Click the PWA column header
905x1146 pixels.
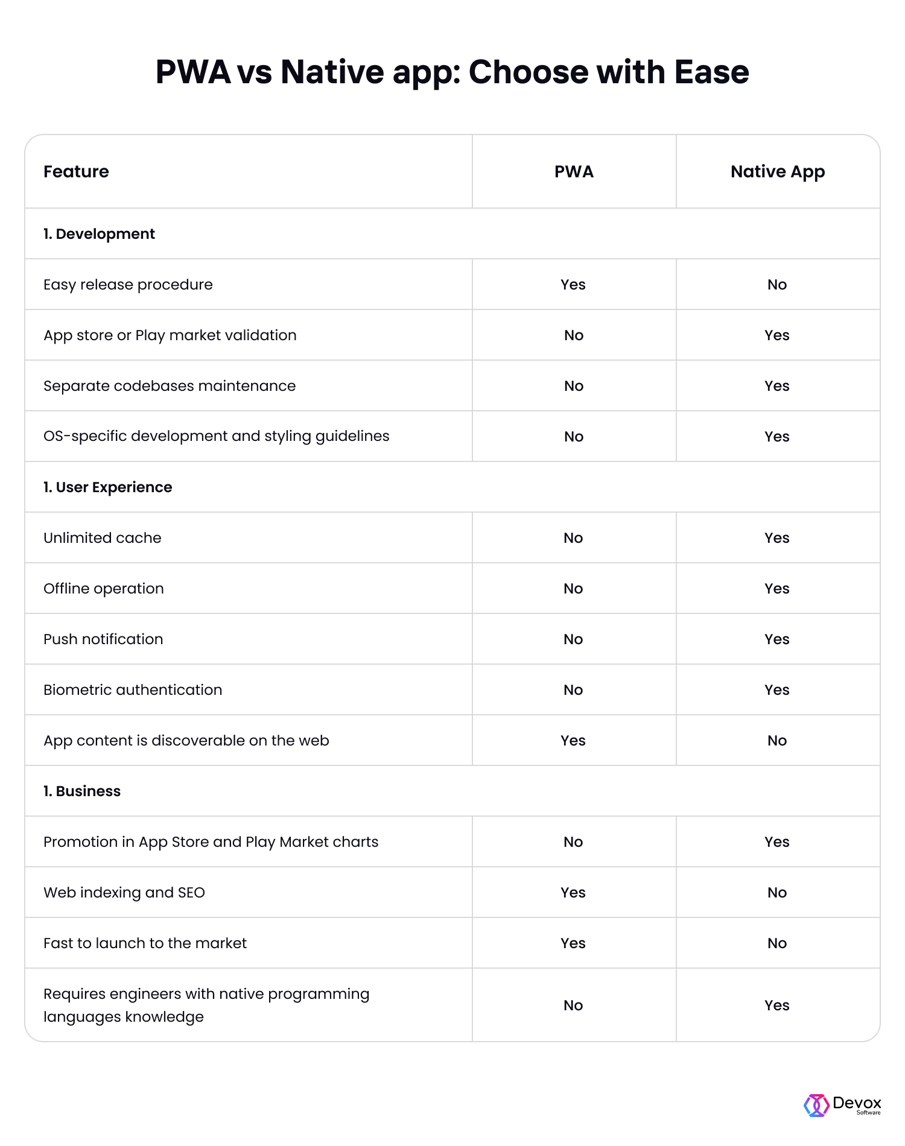point(574,172)
